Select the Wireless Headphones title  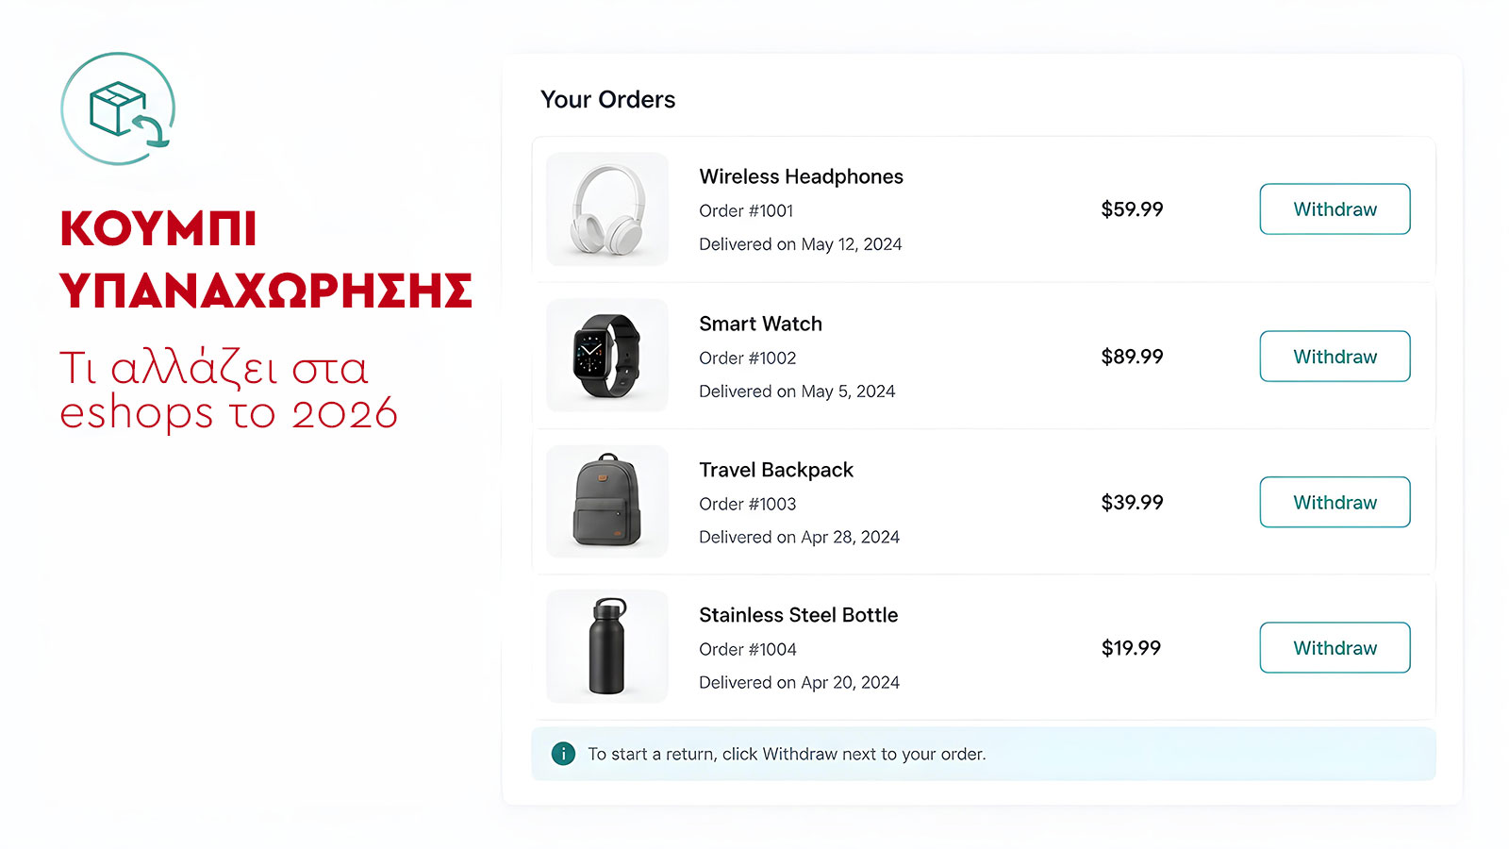coord(801,176)
